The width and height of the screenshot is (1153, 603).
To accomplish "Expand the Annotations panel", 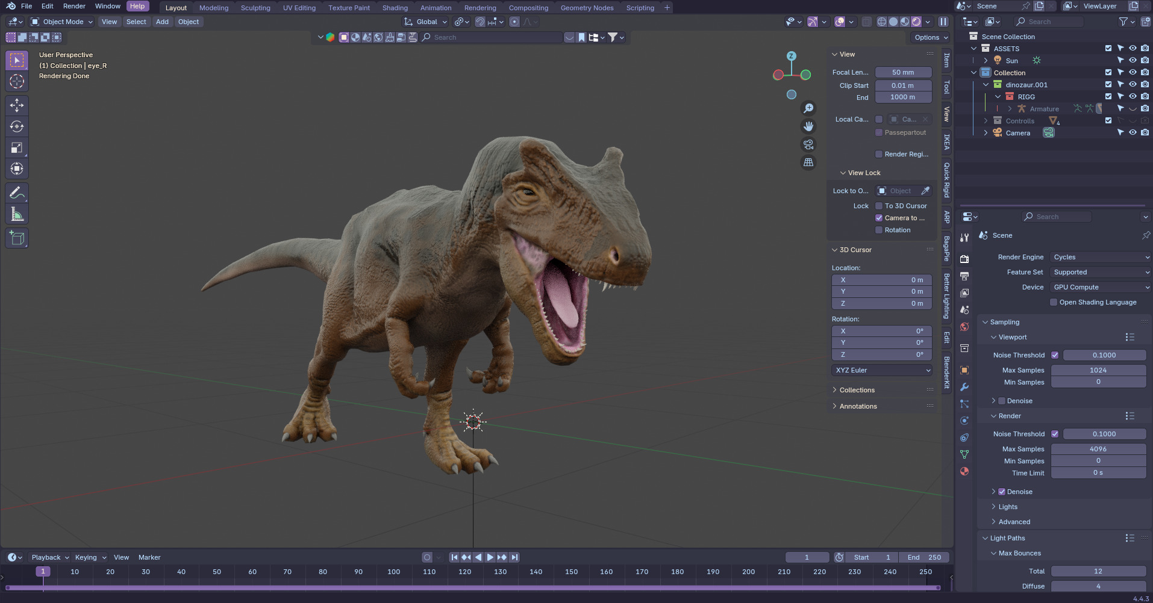I will (x=858, y=406).
